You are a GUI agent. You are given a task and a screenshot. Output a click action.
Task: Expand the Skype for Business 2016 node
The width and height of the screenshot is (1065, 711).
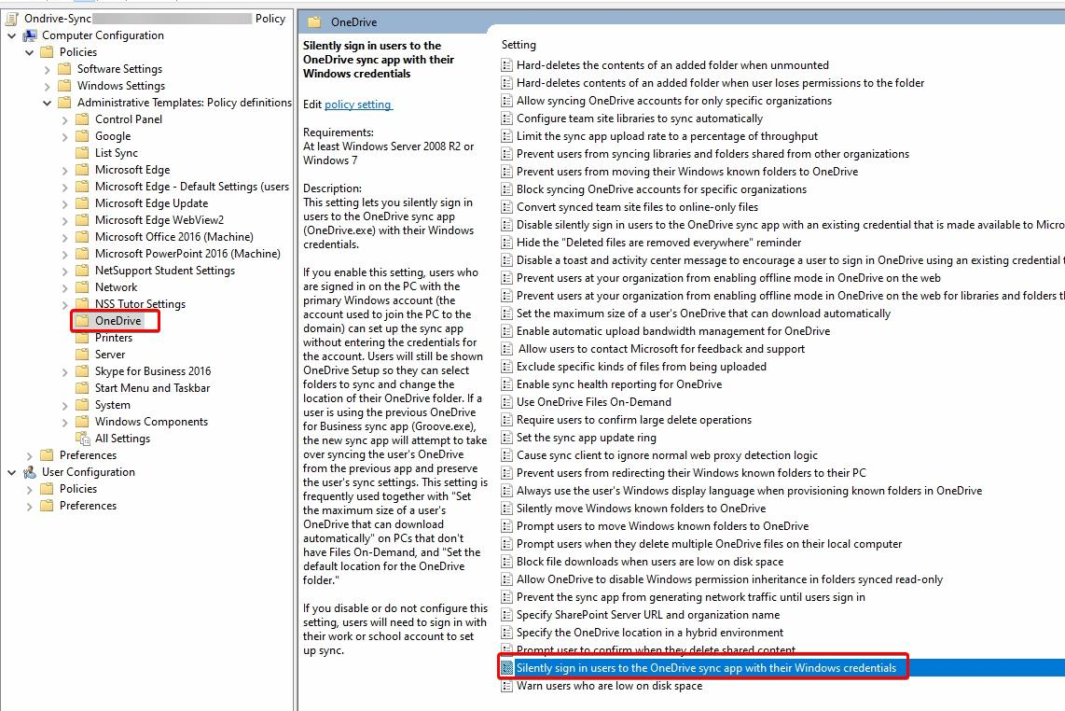tap(64, 371)
